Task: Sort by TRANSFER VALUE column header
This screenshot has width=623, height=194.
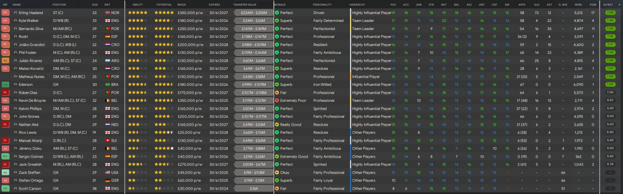Action: coord(244,4)
